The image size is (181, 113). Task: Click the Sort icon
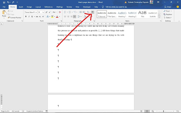point(88,12)
